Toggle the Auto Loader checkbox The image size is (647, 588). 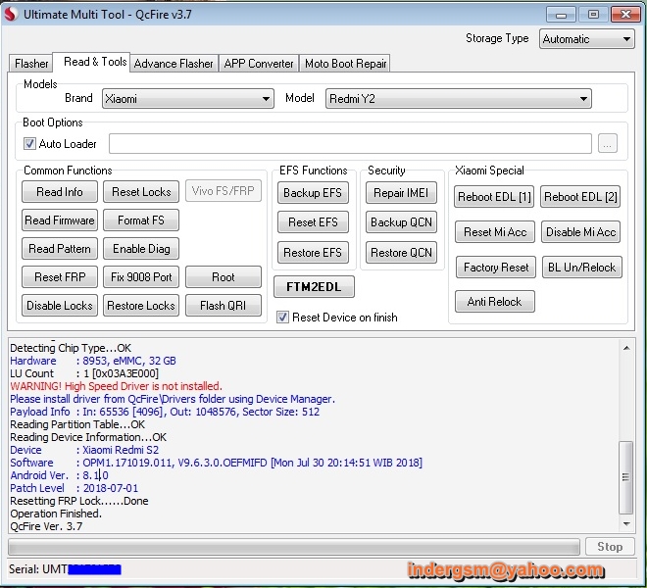pos(29,144)
